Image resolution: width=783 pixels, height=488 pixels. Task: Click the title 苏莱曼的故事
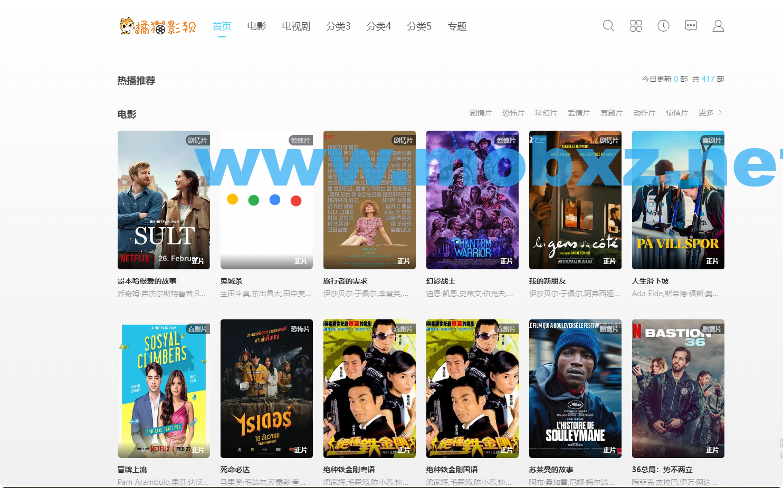click(551, 470)
